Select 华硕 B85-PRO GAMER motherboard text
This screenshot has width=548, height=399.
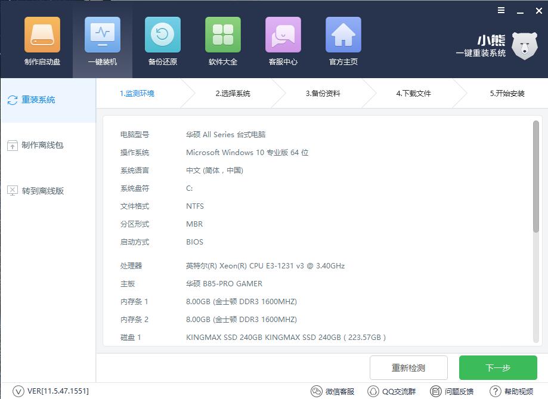[x=224, y=284]
